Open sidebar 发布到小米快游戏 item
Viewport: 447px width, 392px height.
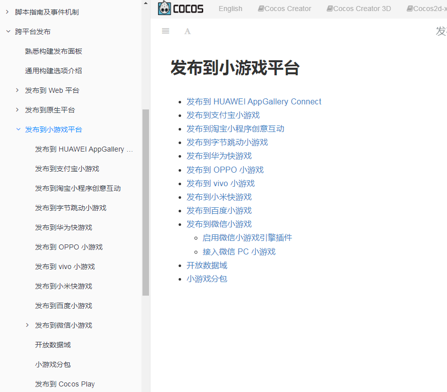click(64, 286)
